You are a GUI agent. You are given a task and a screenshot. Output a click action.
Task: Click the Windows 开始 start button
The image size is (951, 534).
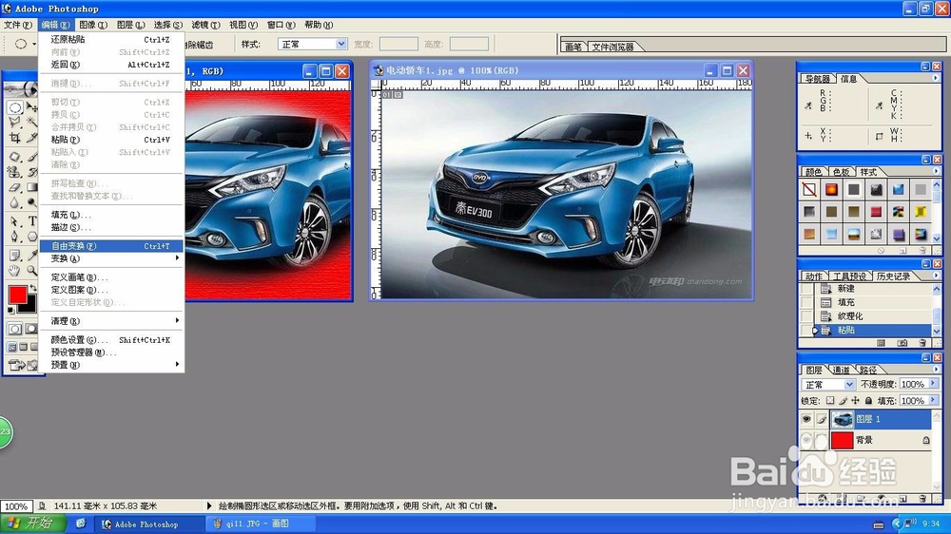[33, 524]
